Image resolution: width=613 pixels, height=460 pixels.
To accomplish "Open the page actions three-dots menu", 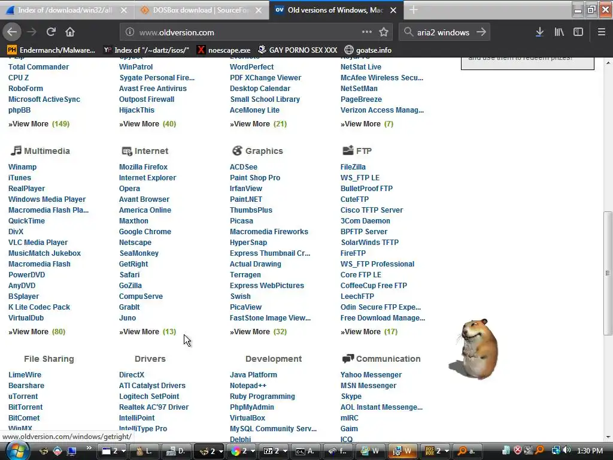I will pyautogui.click(x=367, y=32).
